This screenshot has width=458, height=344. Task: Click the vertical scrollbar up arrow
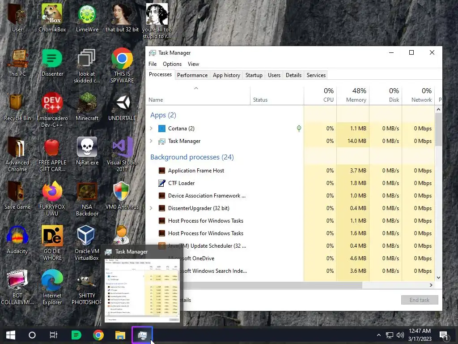tap(438, 109)
